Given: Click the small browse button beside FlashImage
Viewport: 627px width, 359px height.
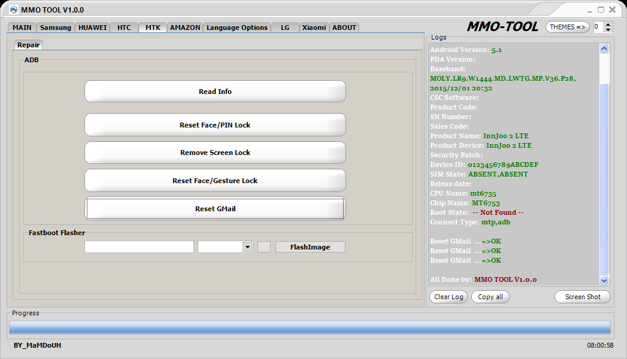Looking at the screenshot, I should click(x=264, y=247).
